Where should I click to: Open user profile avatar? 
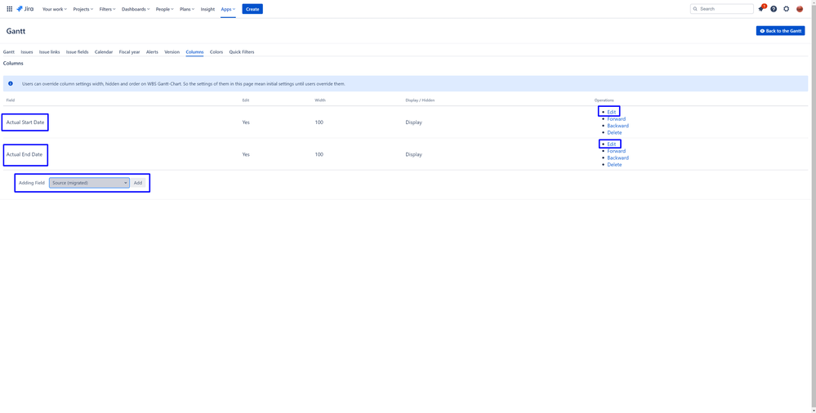(x=800, y=9)
